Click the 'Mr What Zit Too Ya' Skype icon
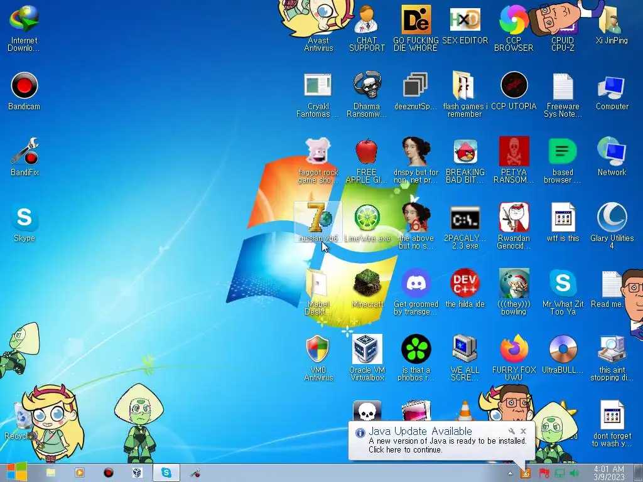Image resolution: width=643 pixels, height=482 pixels. [563, 293]
